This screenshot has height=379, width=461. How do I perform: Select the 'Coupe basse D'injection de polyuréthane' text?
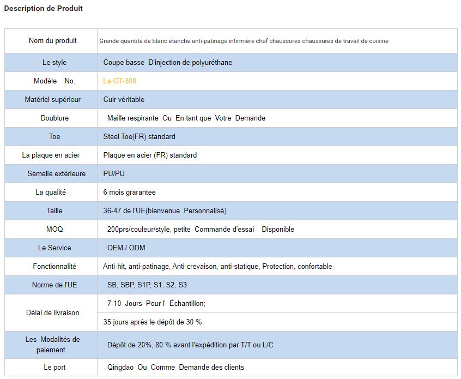(167, 62)
